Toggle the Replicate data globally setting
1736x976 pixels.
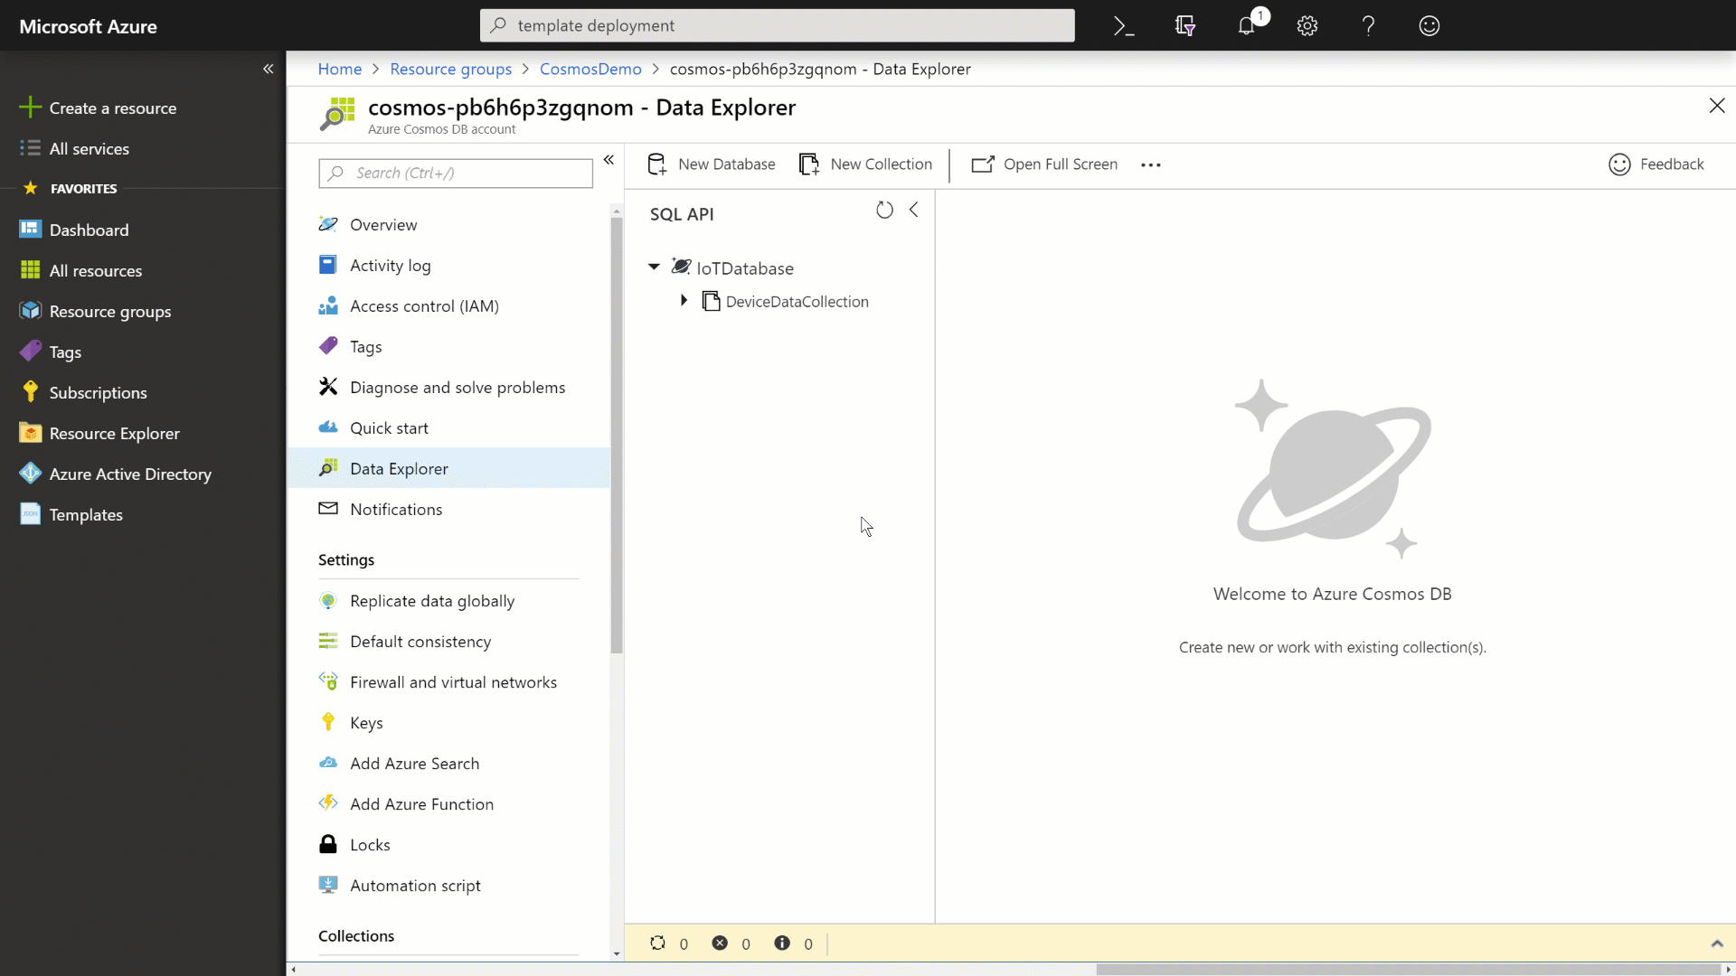click(x=431, y=601)
